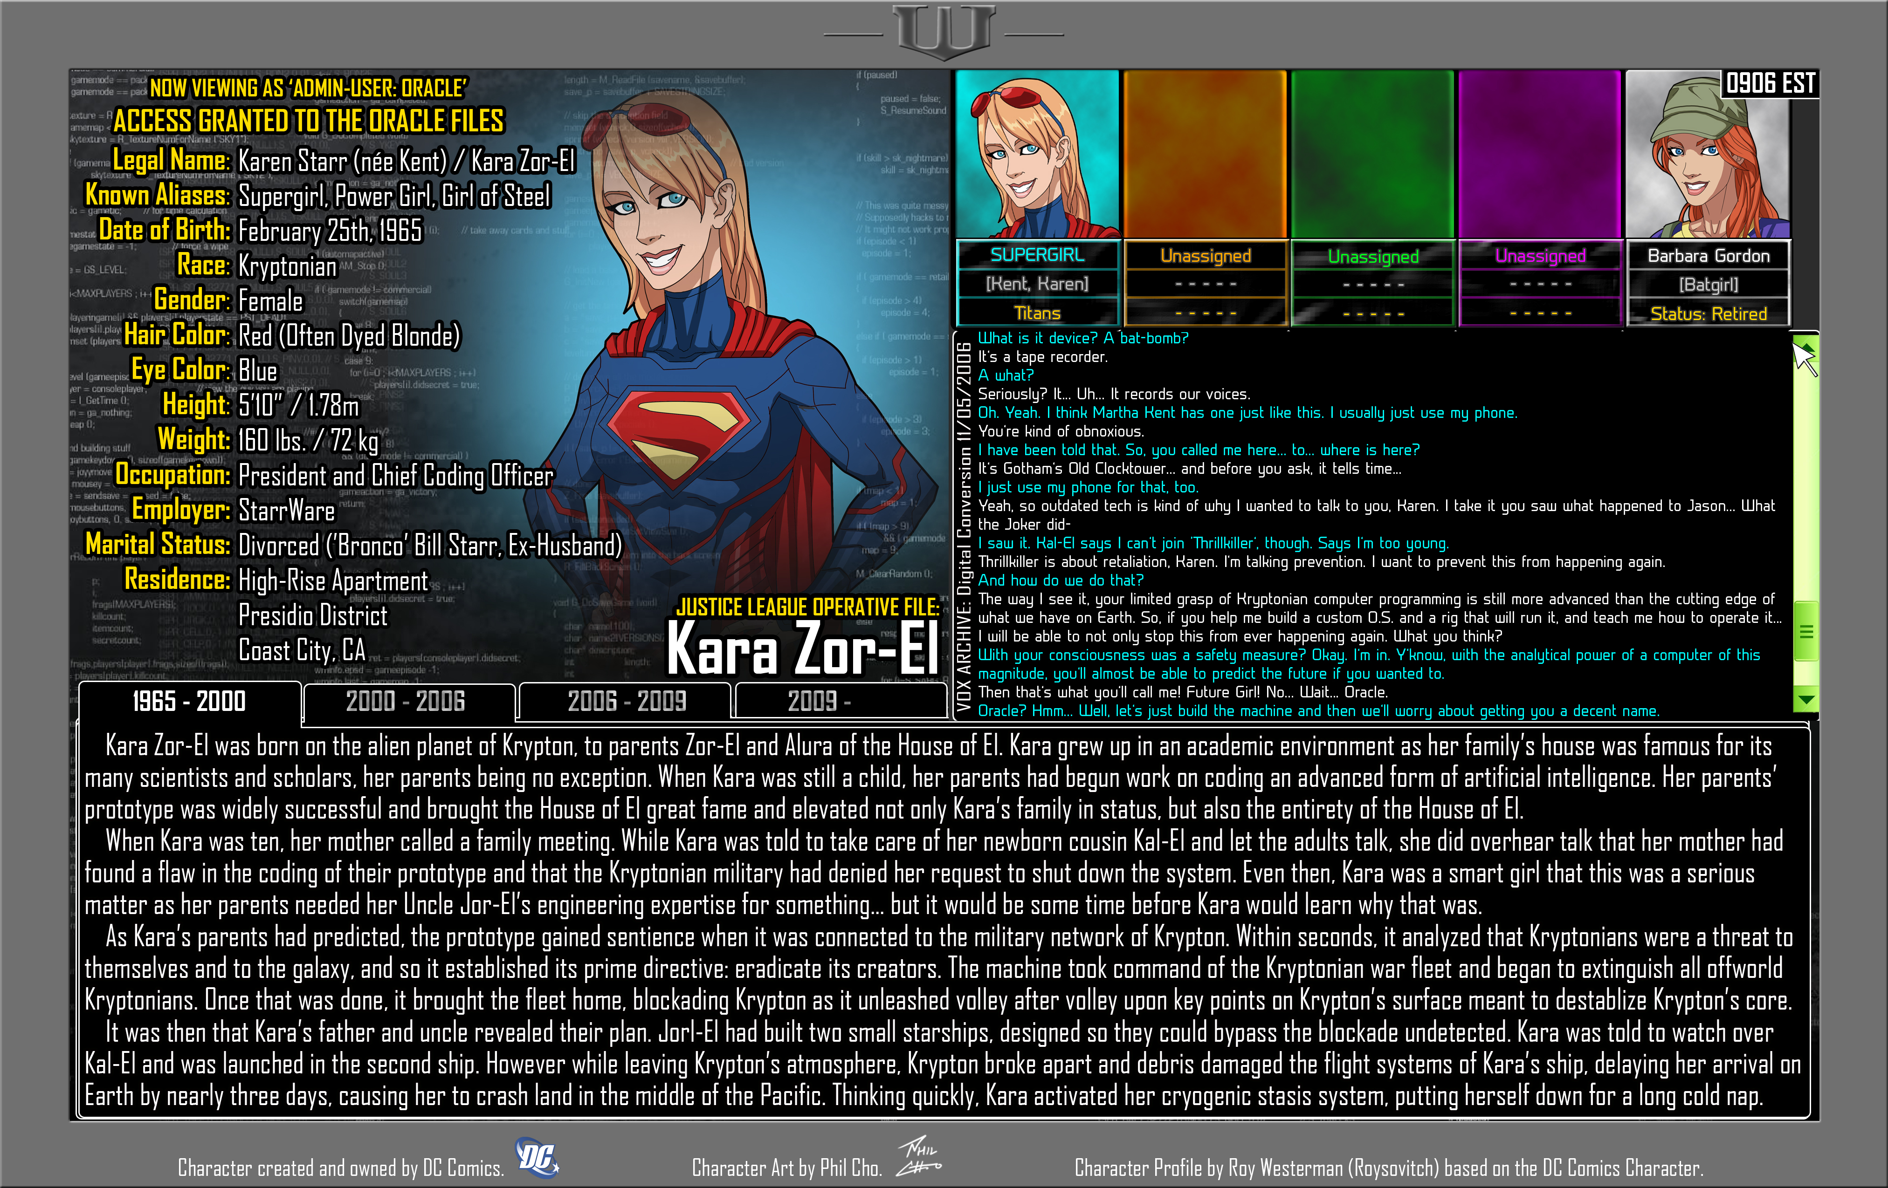This screenshot has width=1888, height=1188.
Task: Grab the green scrollbar thumb handle
Action: point(1805,631)
